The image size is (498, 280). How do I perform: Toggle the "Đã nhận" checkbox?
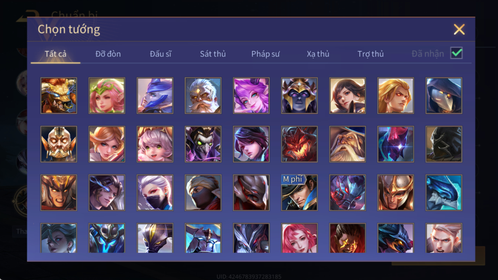[456, 53]
